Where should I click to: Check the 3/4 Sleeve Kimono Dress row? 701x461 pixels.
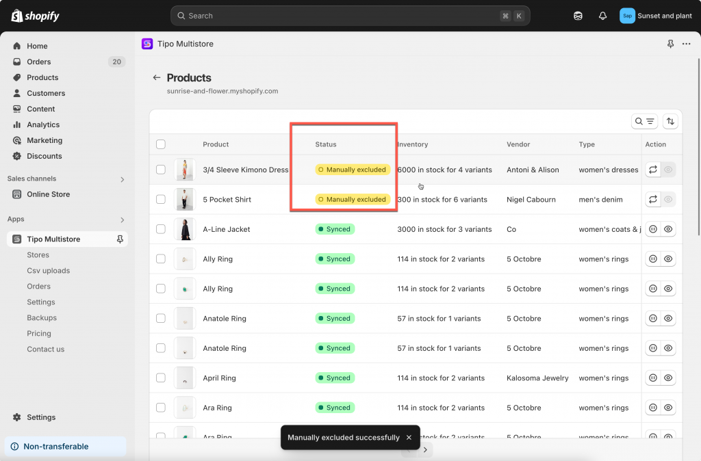pyautogui.click(x=161, y=170)
